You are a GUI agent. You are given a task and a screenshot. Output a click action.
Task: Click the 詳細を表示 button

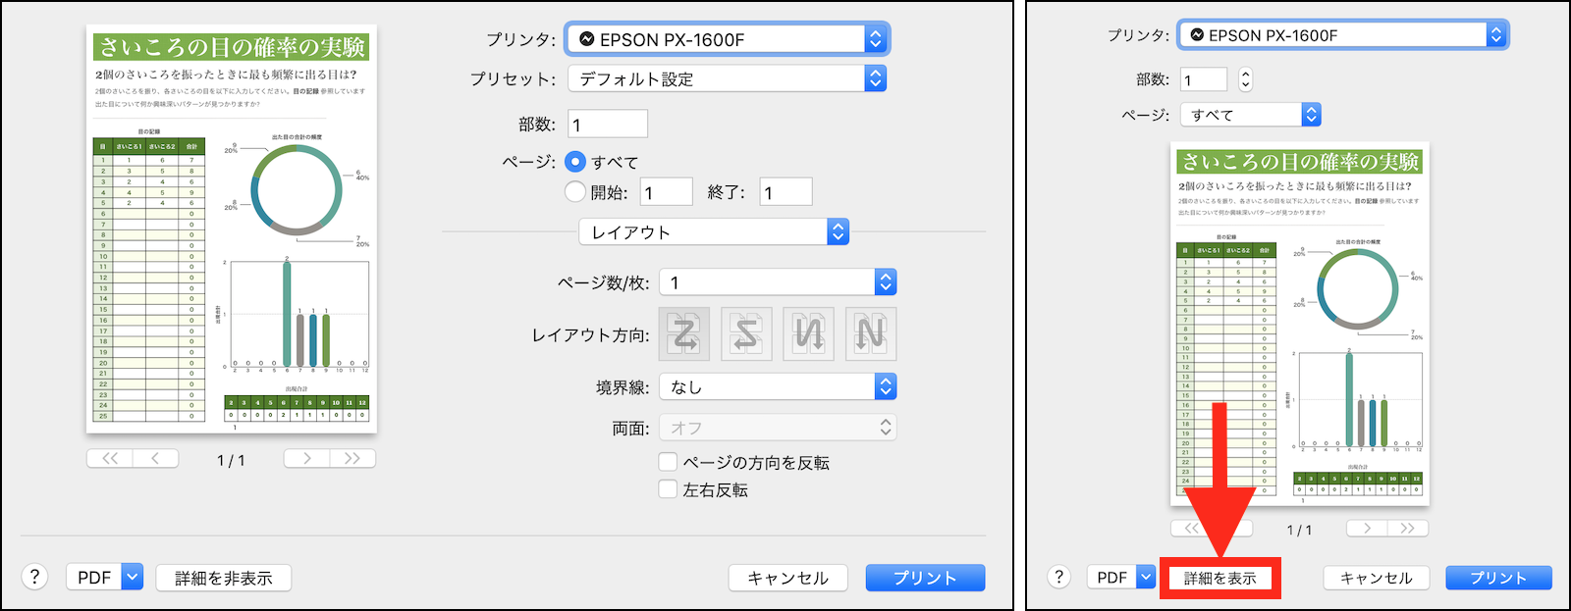click(1219, 578)
